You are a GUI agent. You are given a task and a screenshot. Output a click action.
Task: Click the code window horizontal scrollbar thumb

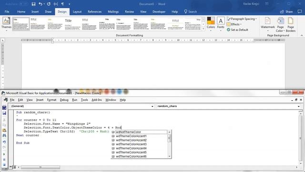41,167
